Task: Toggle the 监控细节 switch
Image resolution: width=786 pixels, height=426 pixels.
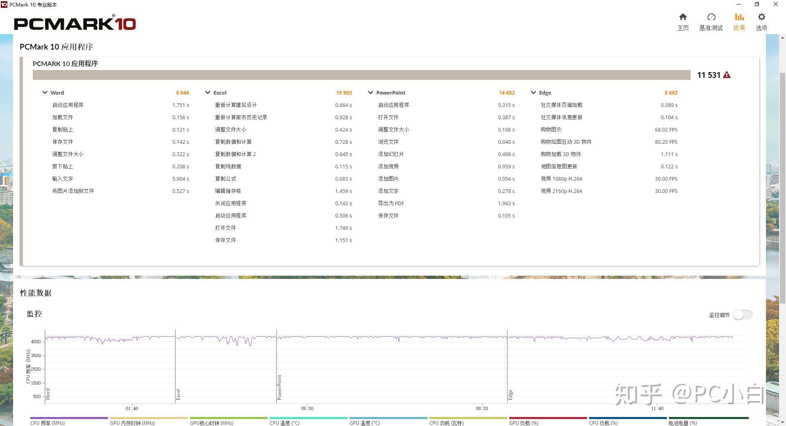Action: [x=743, y=315]
